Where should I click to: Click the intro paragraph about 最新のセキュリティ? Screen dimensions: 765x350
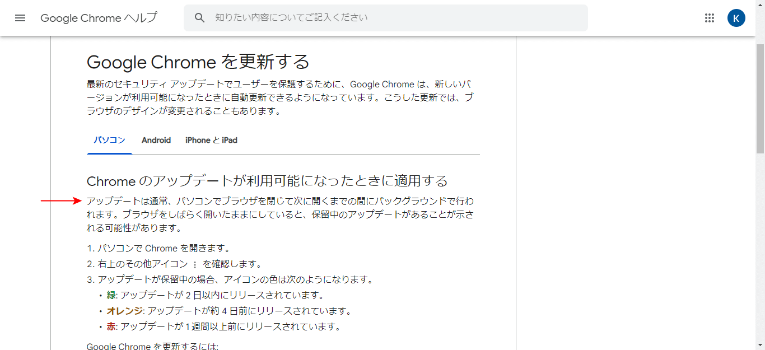click(280, 97)
